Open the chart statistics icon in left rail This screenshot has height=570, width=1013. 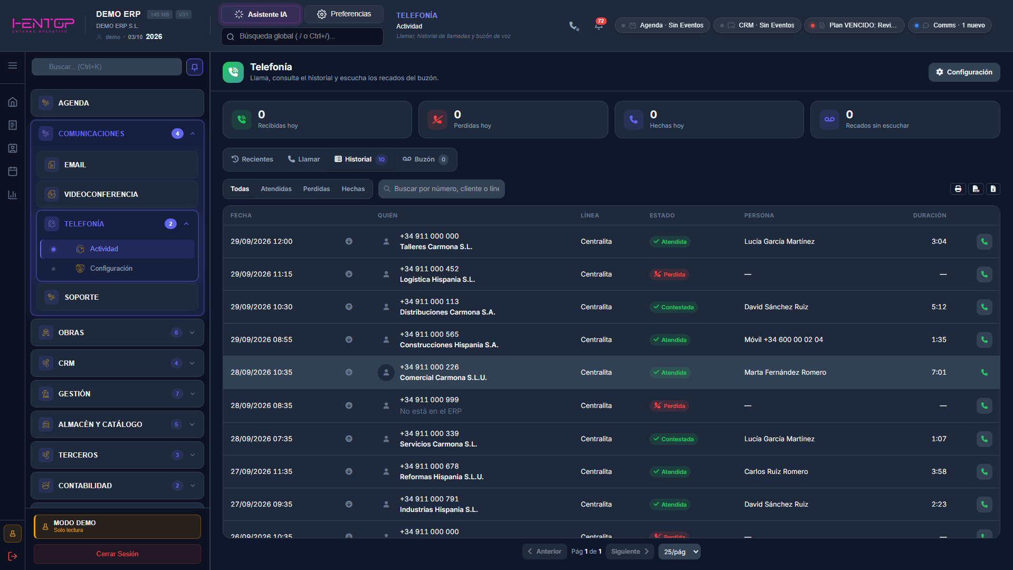point(13,195)
